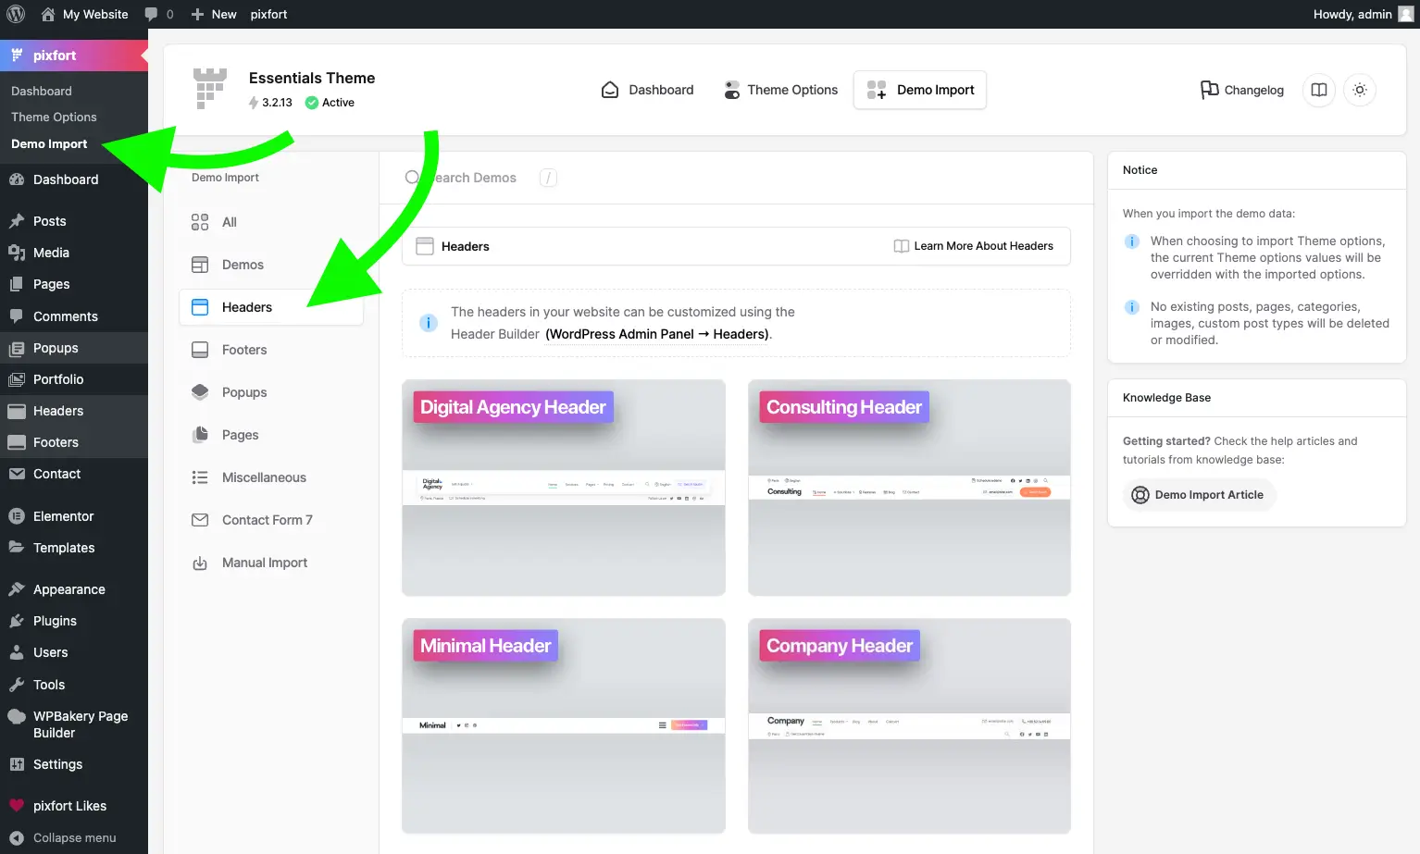Click the Changelog button
1420x854 pixels.
pyautogui.click(x=1241, y=90)
